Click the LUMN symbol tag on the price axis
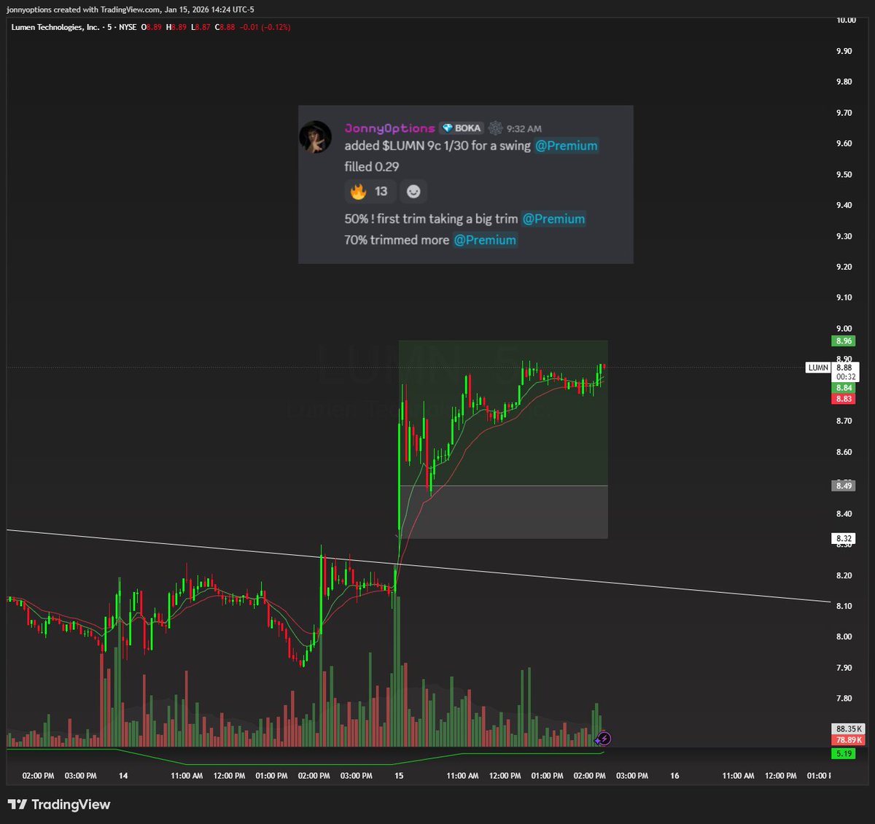The image size is (875, 824). 818,368
